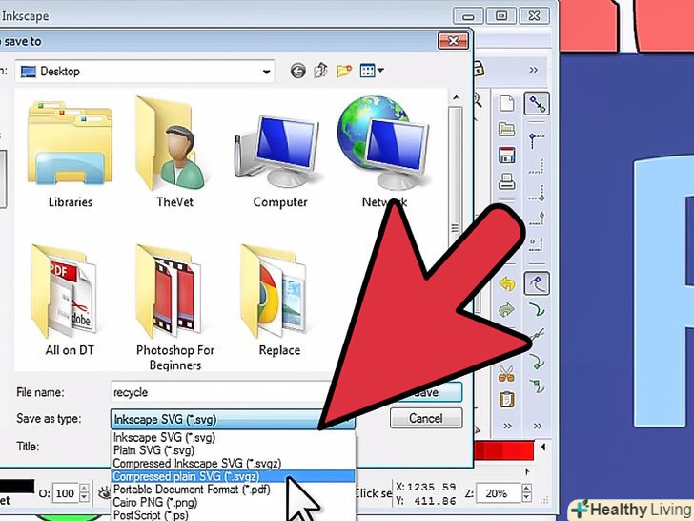This screenshot has width=694, height=521.
Task: Expand the snap bar overflow chevron at bottom
Action: pos(538,426)
